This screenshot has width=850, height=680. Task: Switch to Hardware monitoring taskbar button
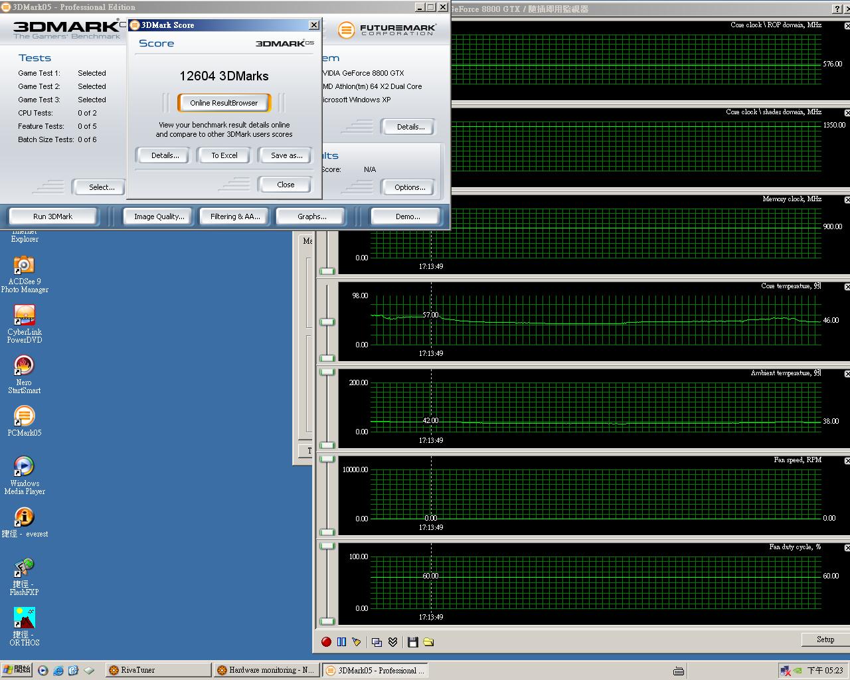coord(266,671)
